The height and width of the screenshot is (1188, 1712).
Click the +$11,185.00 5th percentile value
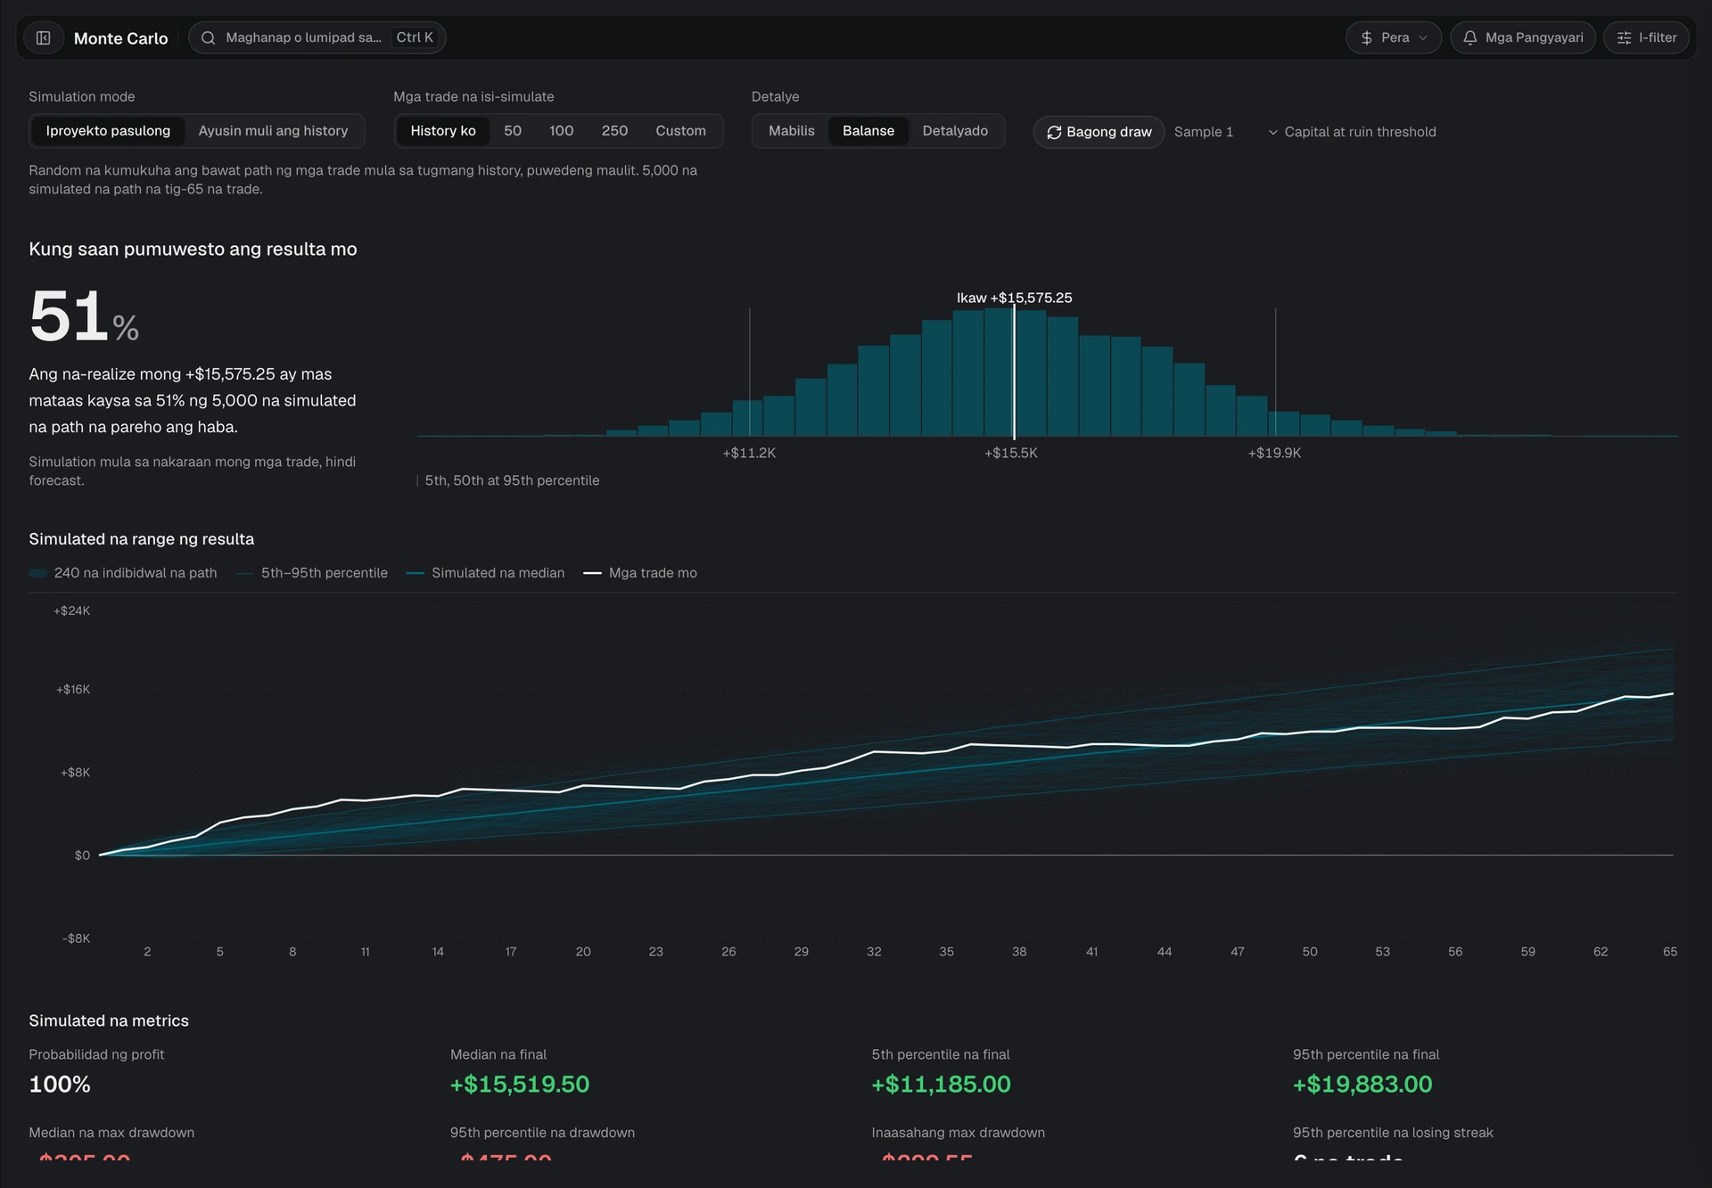(x=941, y=1085)
